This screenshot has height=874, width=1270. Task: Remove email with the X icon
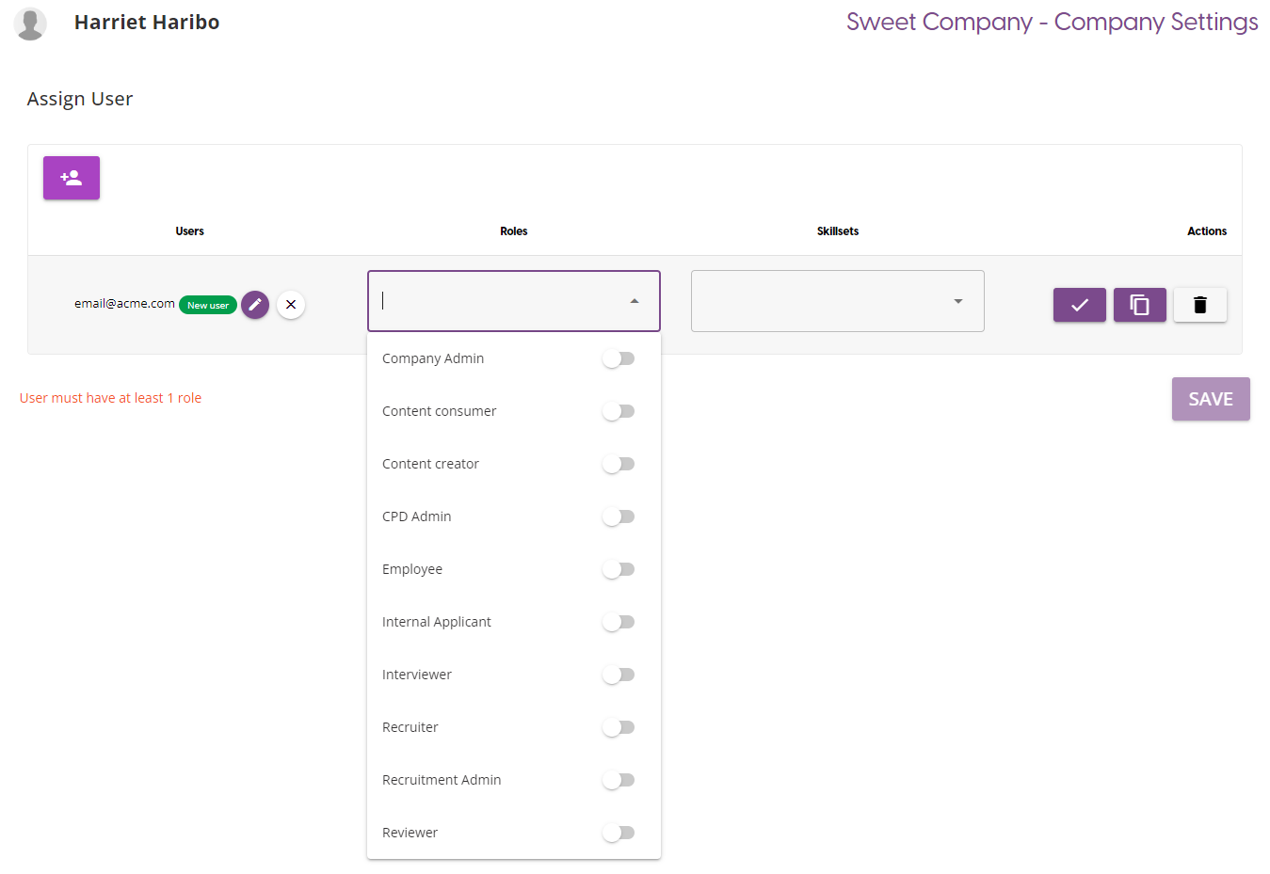(291, 305)
